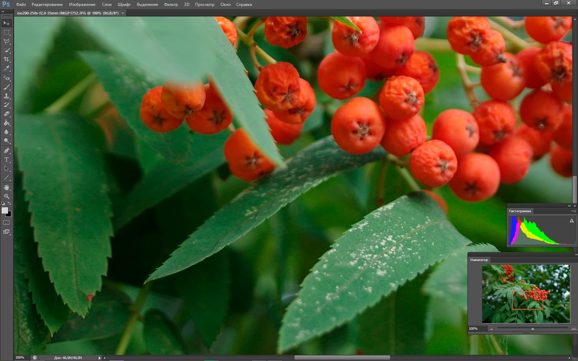578x361 pixels.
Task: Select the Red Eye tool
Action: (x=7, y=78)
